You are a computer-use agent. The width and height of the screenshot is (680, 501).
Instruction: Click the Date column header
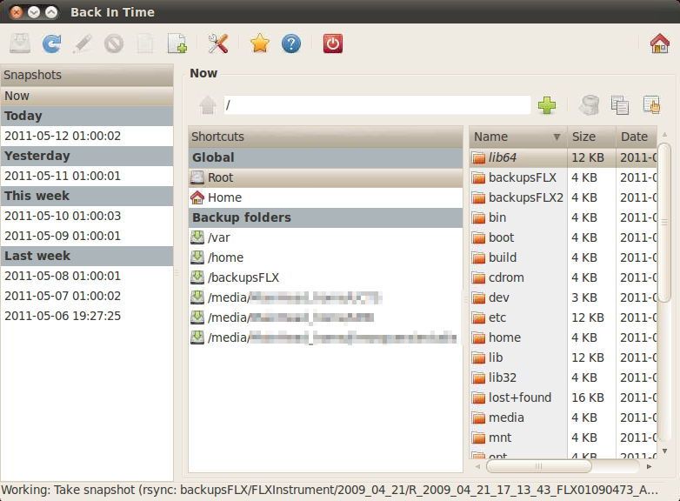635,137
